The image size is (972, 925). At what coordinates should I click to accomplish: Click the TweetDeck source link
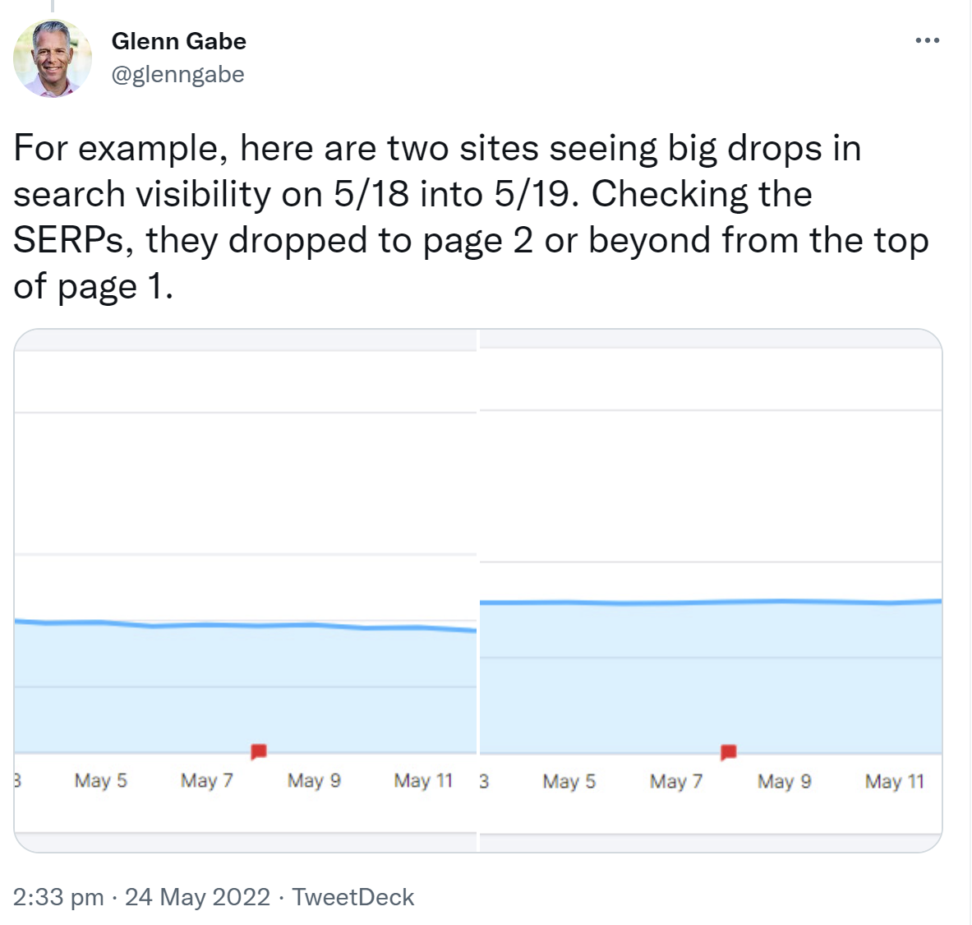pyautogui.click(x=353, y=896)
